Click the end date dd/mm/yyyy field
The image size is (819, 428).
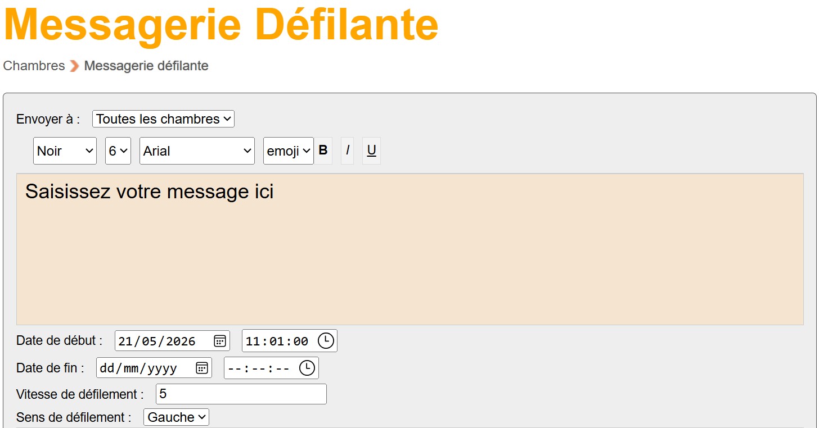click(x=154, y=368)
